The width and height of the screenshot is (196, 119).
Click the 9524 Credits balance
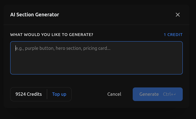(x=28, y=94)
